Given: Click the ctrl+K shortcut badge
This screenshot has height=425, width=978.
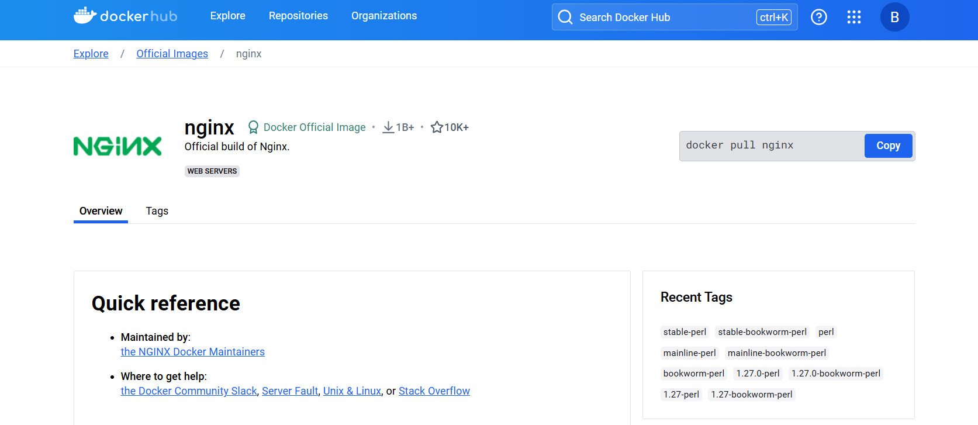Looking at the screenshot, I should tap(774, 17).
